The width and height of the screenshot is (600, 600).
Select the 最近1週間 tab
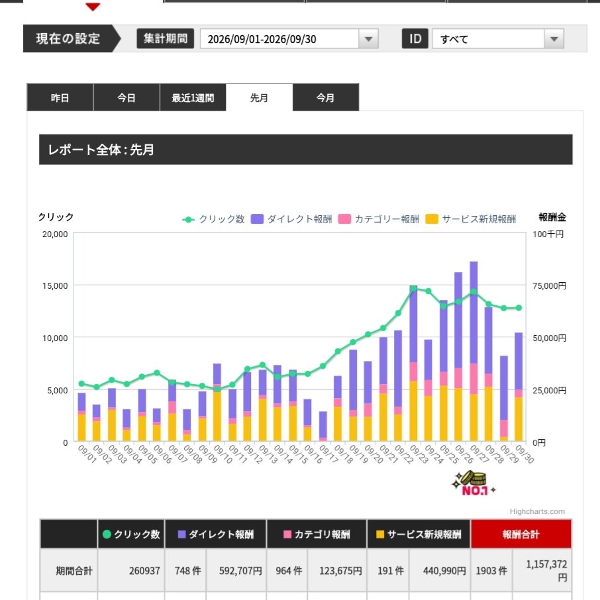[193, 97]
